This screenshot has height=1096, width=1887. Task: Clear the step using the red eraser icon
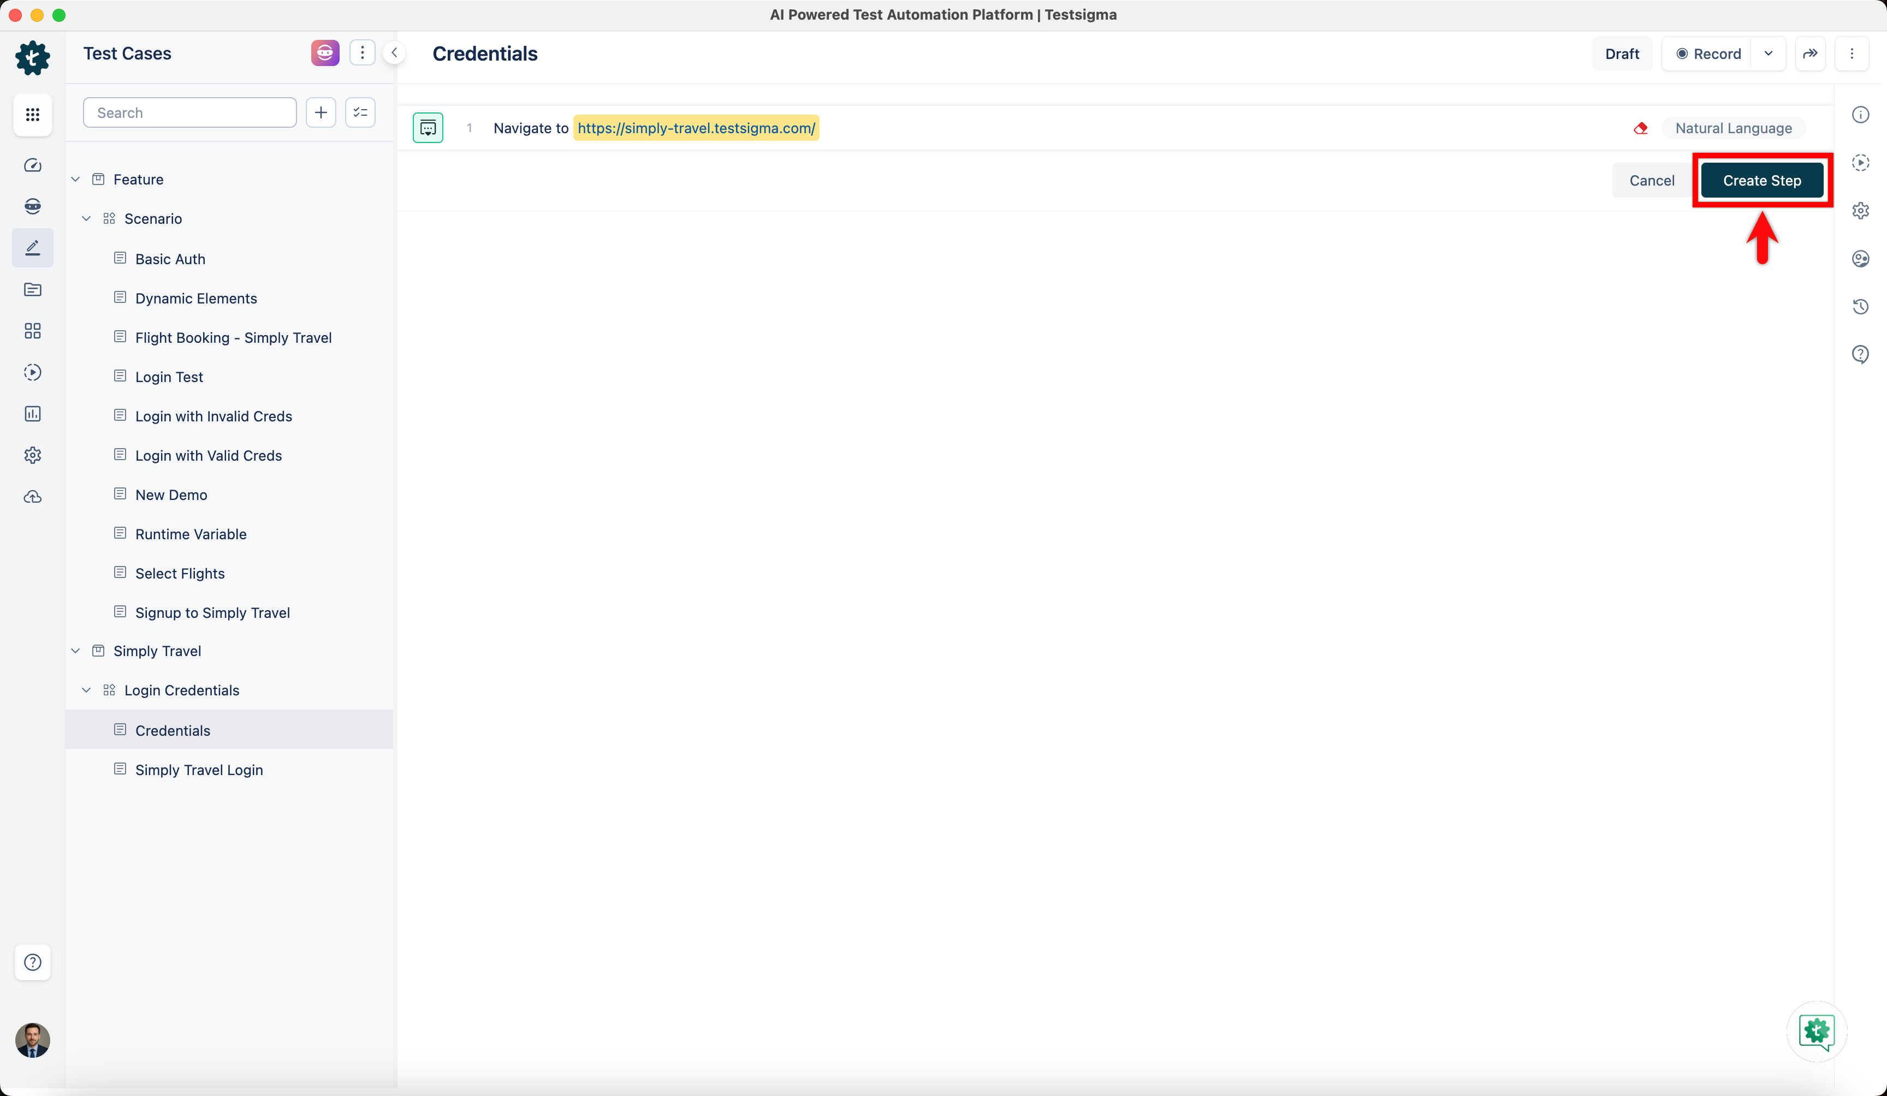click(x=1640, y=128)
